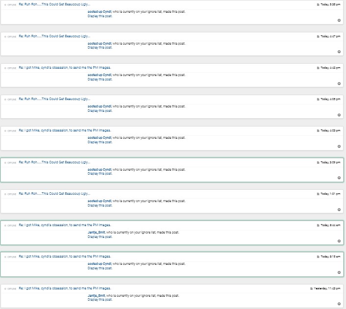
Task: Click the top arrow icon in the 3:09 pm post
Action: [x=339, y=178]
